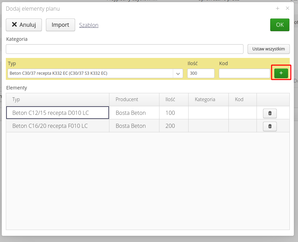
Task: Click the empty Kod input field
Action: click(244, 73)
